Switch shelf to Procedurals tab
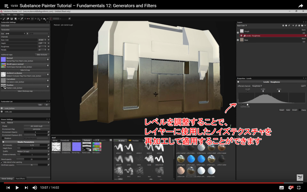Screen dimensions: 307x192 (x=65, y=140)
